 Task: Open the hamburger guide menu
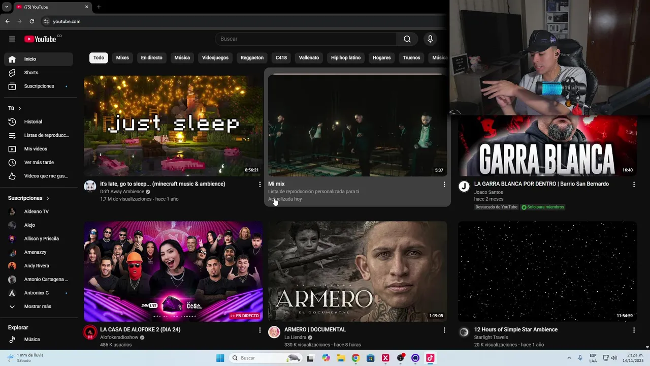[x=12, y=39]
